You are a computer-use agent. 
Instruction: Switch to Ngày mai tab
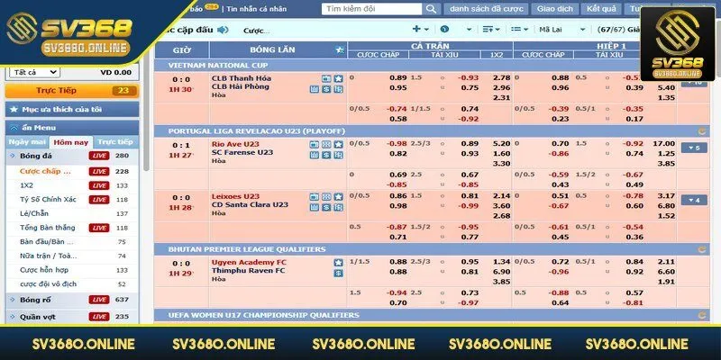(x=26, y=142)
